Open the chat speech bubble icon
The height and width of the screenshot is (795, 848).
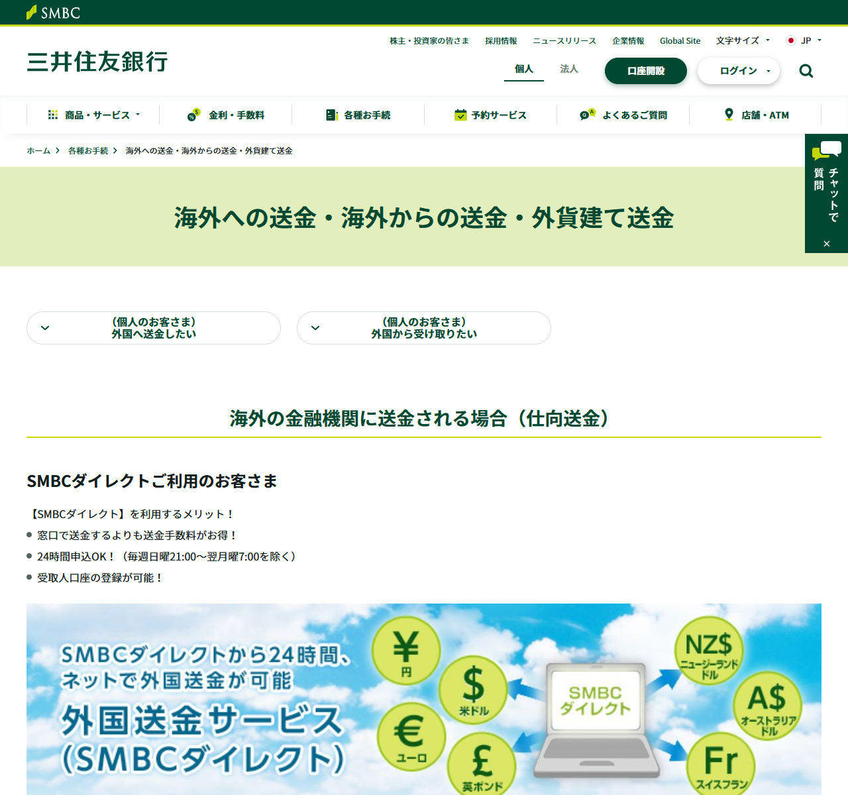[826, 150]
